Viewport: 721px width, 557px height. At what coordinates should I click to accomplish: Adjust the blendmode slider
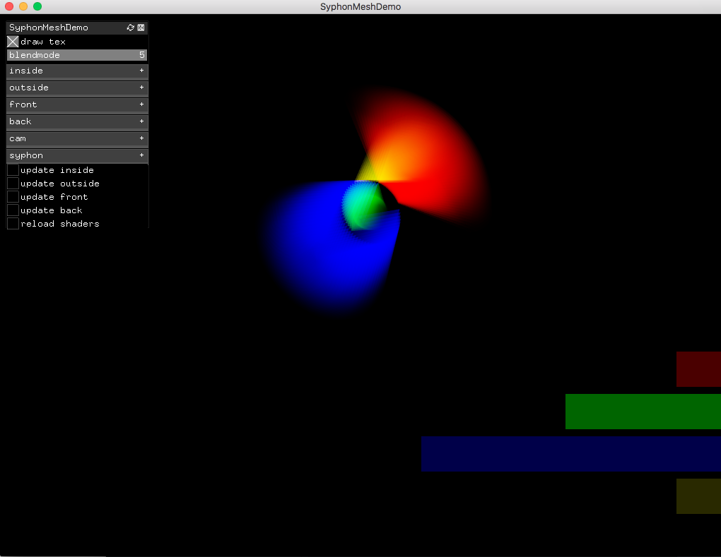pos(76,54)
